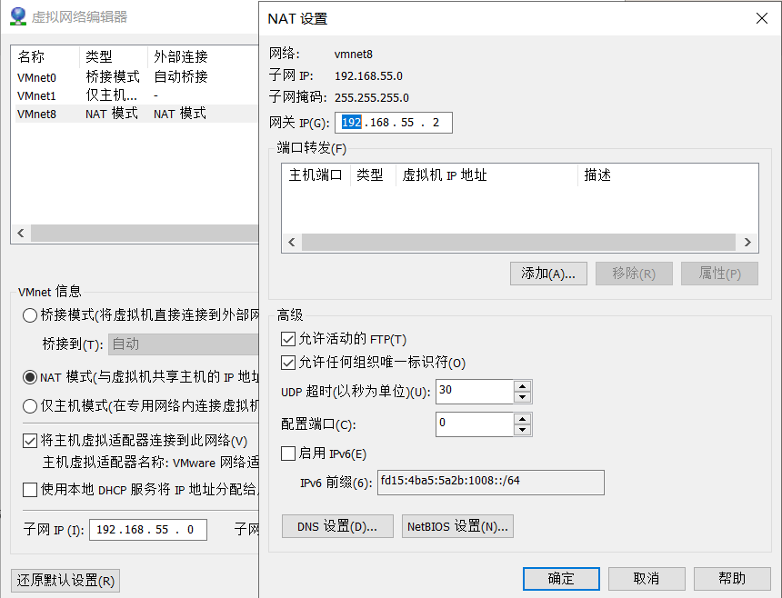Enable 允许活动的 FTP checkbox

tap(287, 339)
